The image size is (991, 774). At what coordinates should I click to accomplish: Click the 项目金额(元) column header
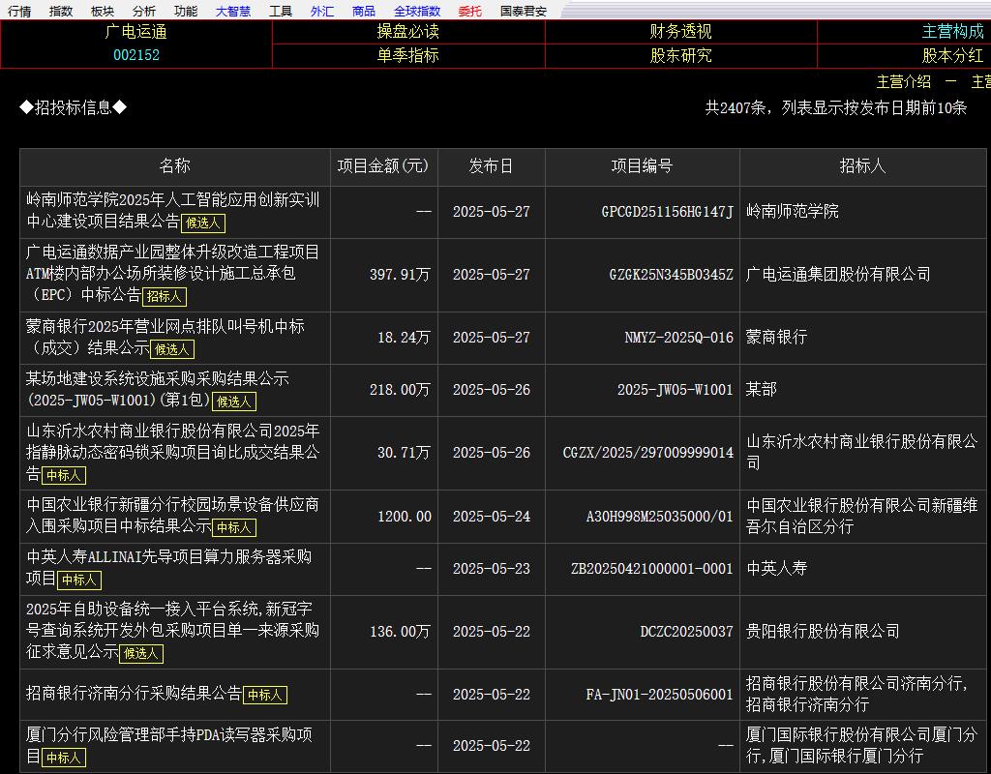(x=383, y=166)
